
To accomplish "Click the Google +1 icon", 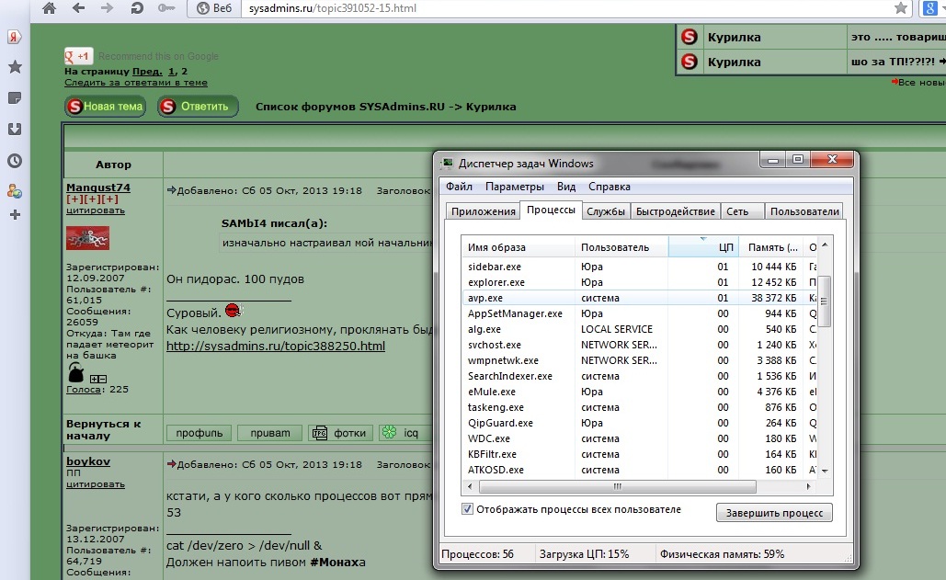I will click(x=78, y=56).
